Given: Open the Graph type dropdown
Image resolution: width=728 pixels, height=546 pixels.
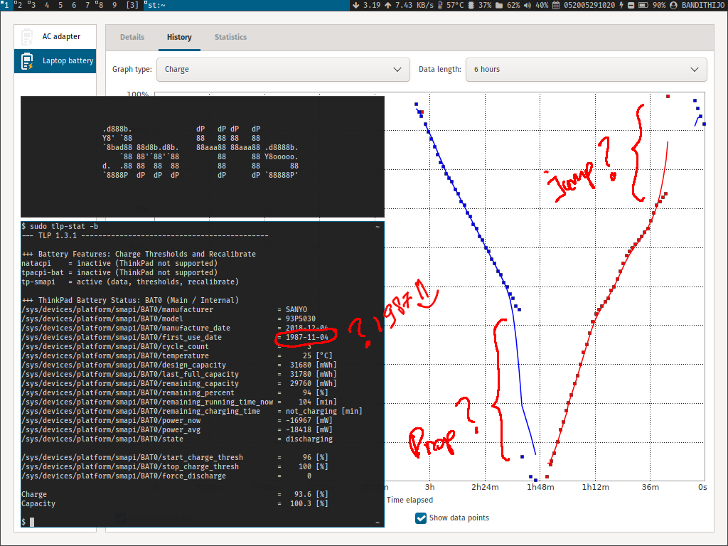Looking at the screenshot, I should 283,70.
